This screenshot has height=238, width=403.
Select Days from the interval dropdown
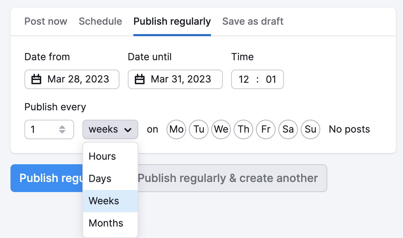pos(100,178)
